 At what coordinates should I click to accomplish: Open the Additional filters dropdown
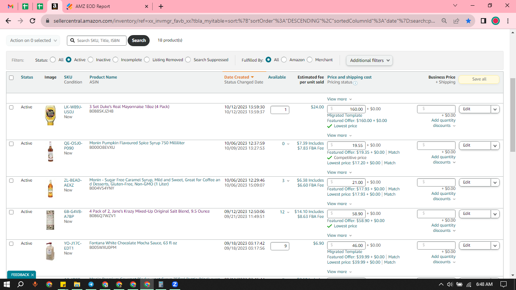coord(369,60)
